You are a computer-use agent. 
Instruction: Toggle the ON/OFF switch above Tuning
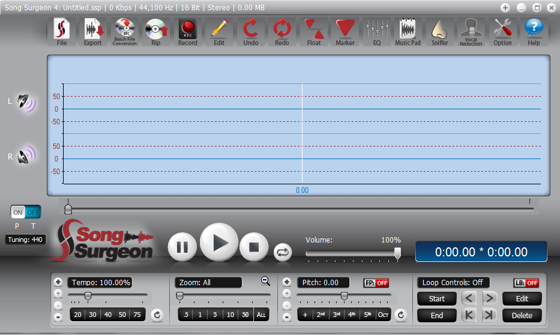click(x=25, y=212)
